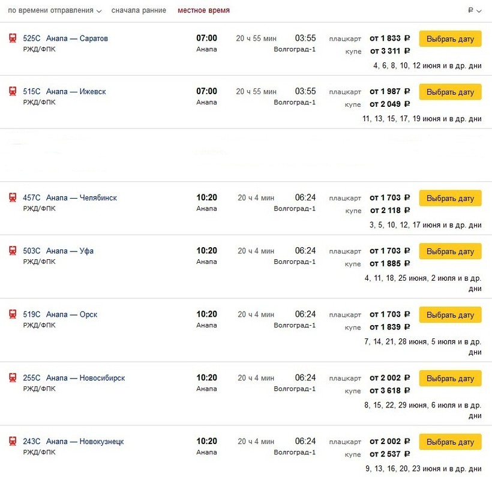Click the train icon beside 519С Орск route

tap(13, 314)
